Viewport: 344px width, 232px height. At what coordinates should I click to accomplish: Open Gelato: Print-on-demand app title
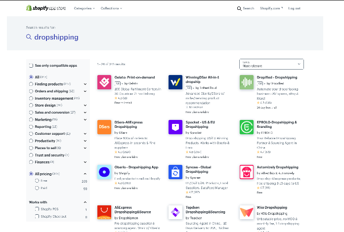(135, 77)
